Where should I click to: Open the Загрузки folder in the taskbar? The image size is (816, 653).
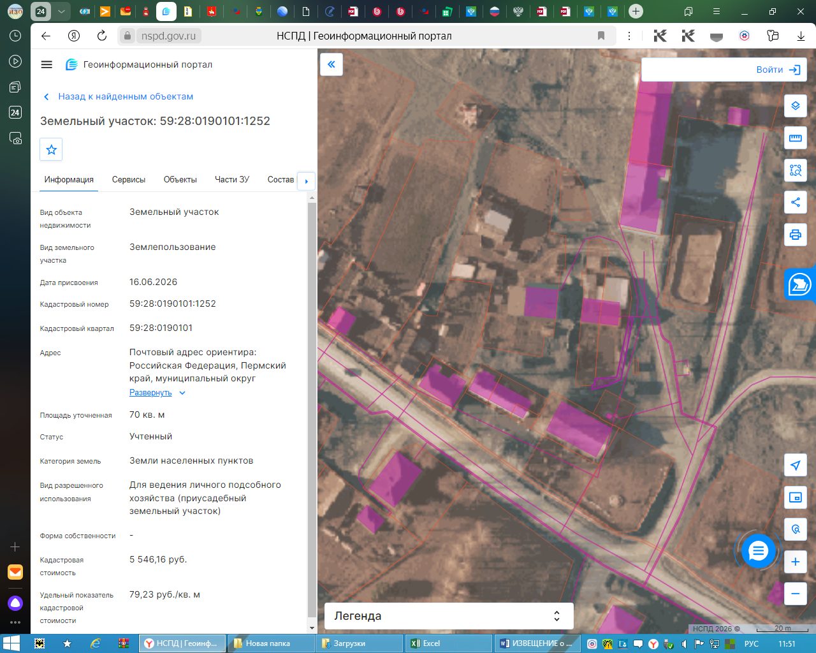(360, 643)
